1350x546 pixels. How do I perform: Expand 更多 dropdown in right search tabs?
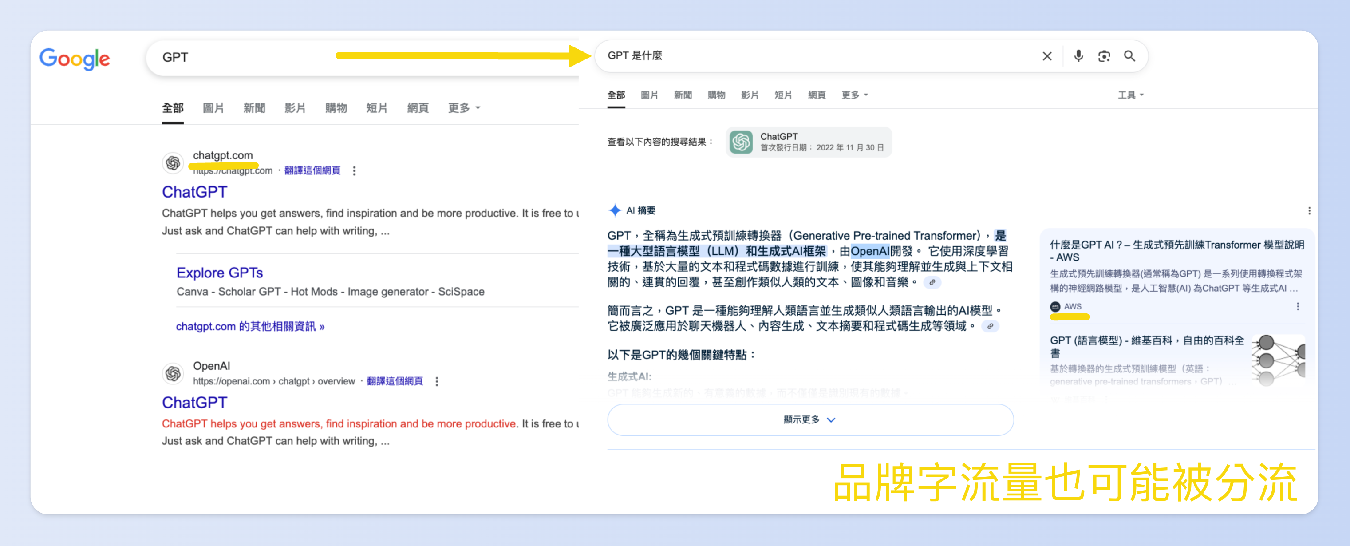tap(854, 95)
